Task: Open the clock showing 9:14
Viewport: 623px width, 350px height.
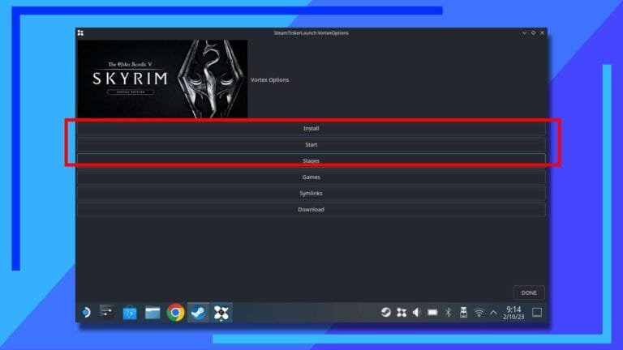Action: [513, 313]
